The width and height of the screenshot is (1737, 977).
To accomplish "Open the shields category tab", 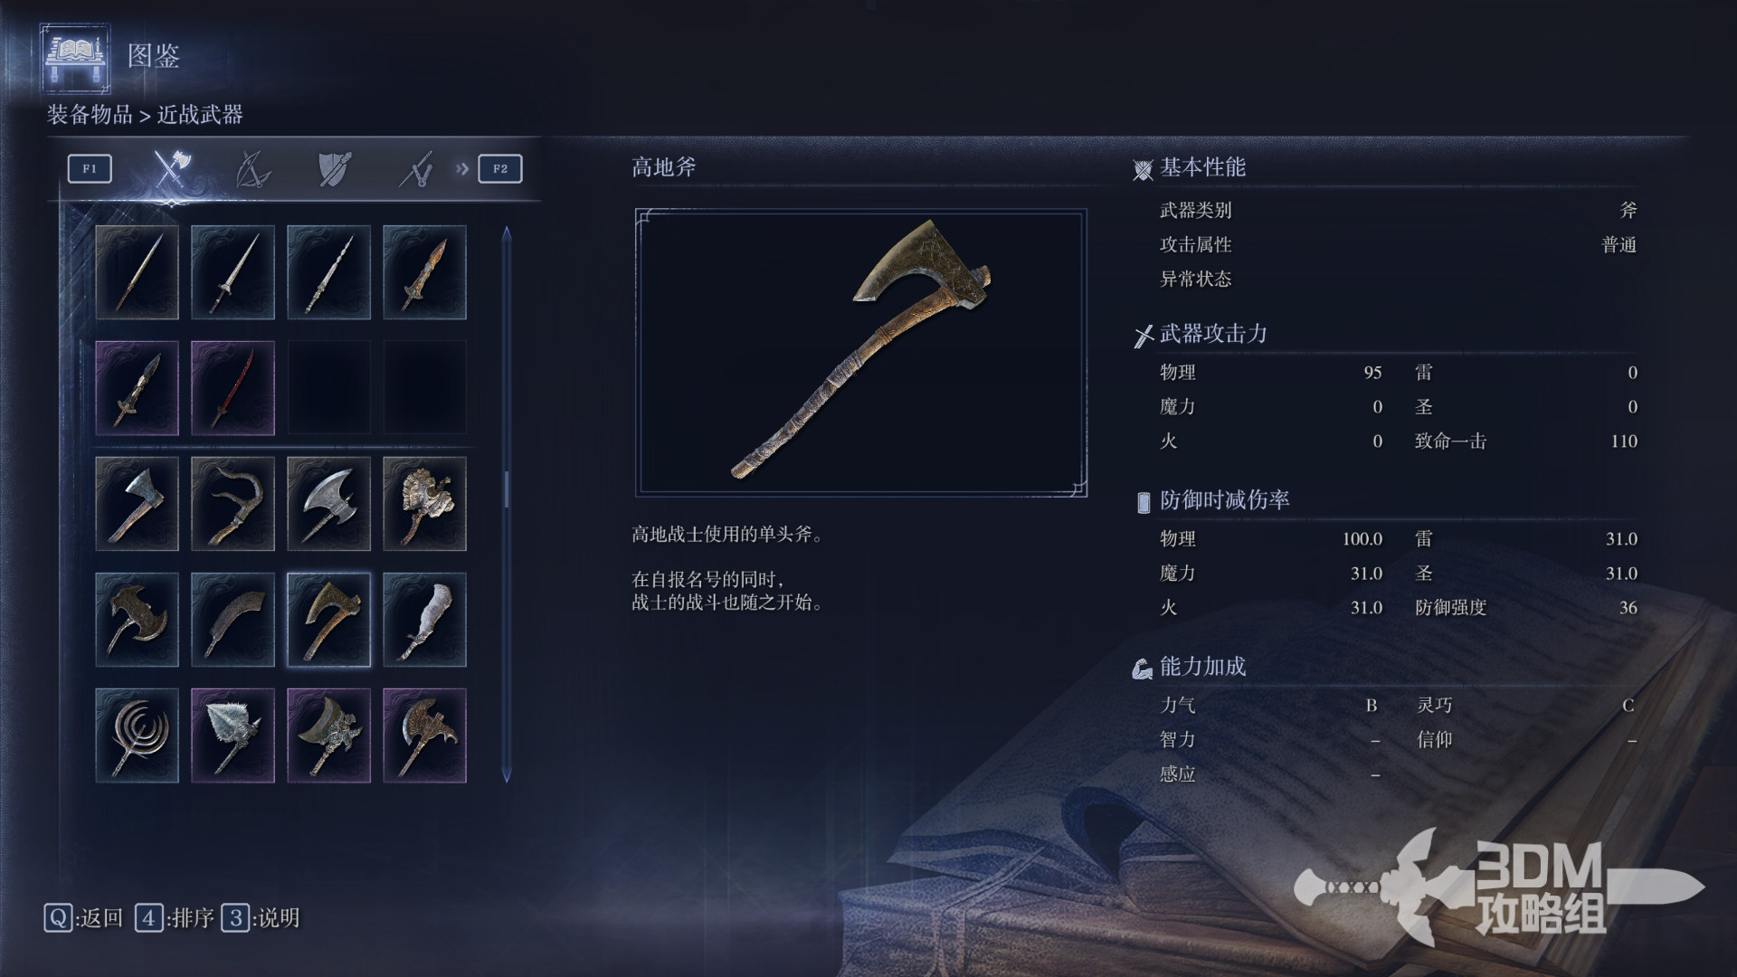I will click(x=334, y=168).
